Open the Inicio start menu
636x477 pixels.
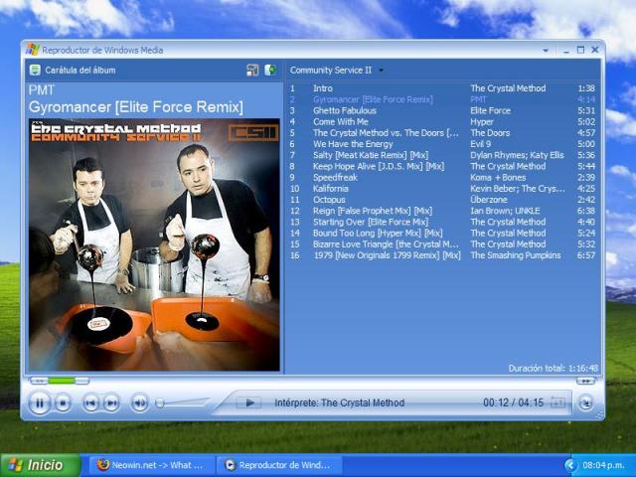[x=41, y=465]
